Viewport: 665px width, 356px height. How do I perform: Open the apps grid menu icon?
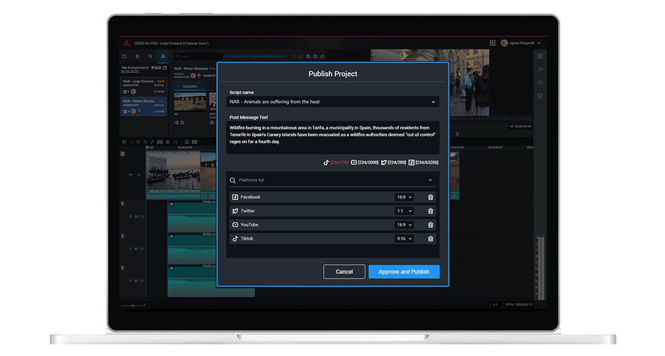pyautogui.click(x=493, y=43)
